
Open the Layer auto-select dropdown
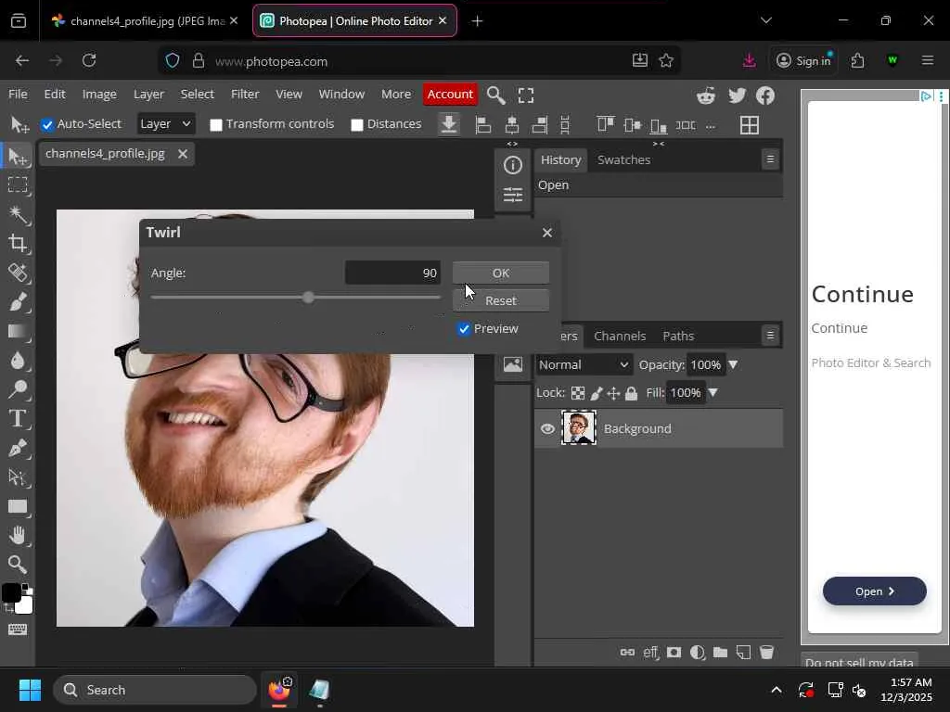pos(165,123)
